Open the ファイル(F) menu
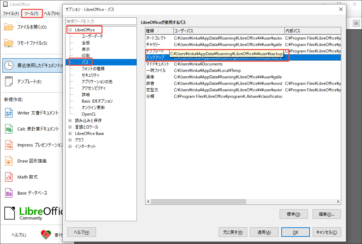Image resolution: width=362 pixels, height=244 pixels. click(x=11, y=13)
